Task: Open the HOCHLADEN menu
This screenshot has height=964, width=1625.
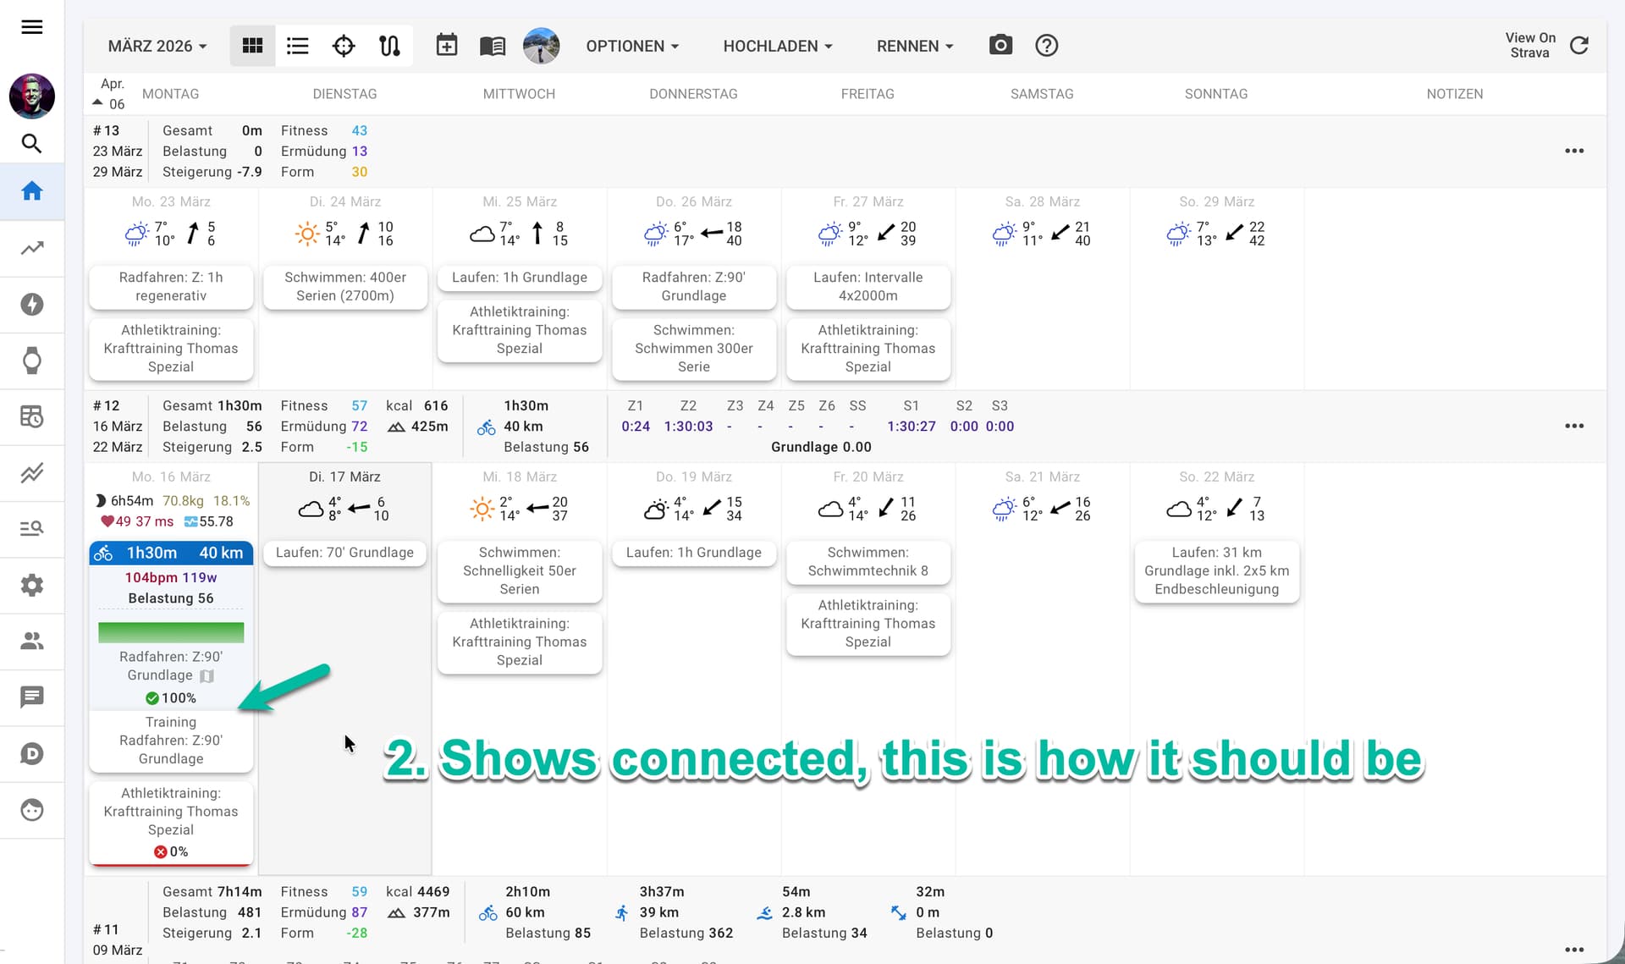Action: [x=777, y=46]
